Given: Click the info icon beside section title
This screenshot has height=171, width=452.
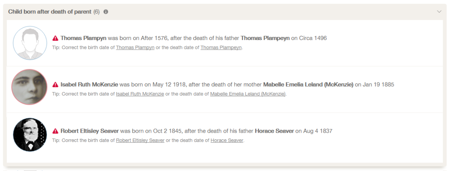Looking at the screenshot, I should [x=106, y=12].
